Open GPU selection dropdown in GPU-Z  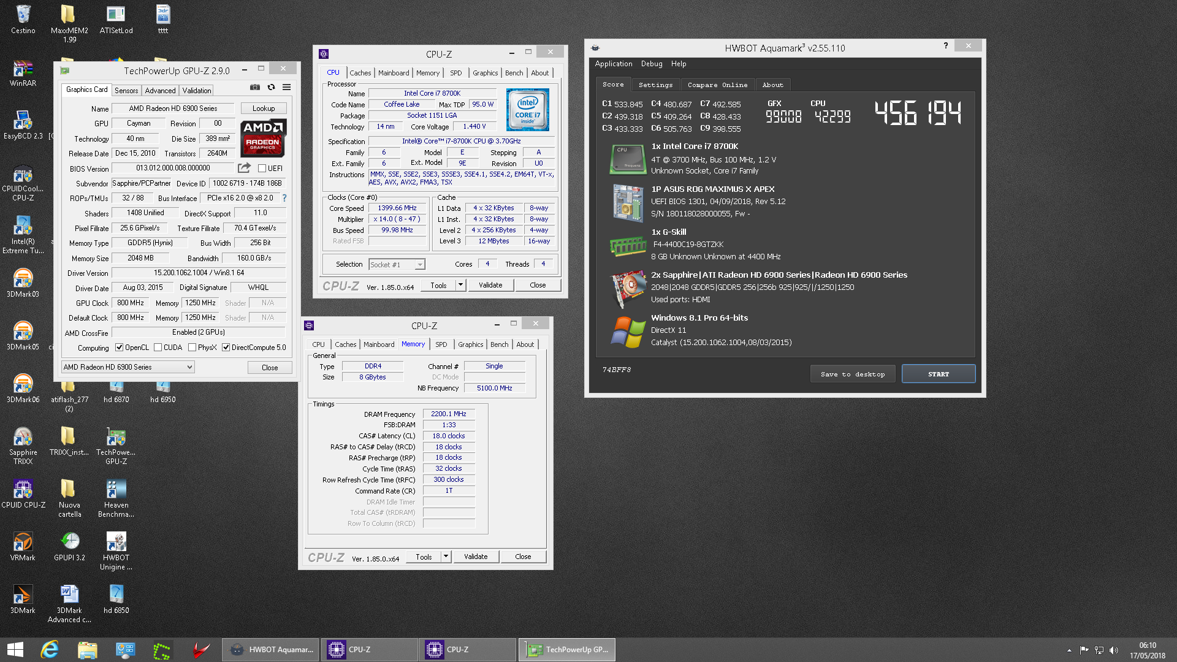[128, 367]
